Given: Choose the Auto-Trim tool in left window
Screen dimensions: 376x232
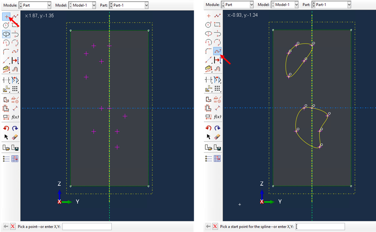Looking at the screenshot, I should [x=6, y=80].
